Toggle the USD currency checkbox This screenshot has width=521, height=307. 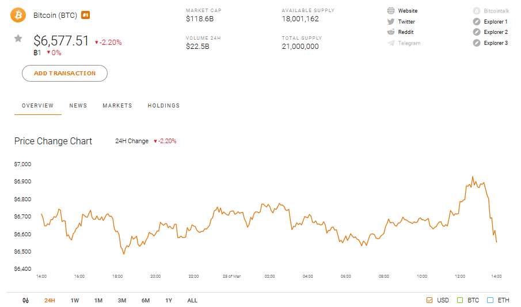click(429, 300)
